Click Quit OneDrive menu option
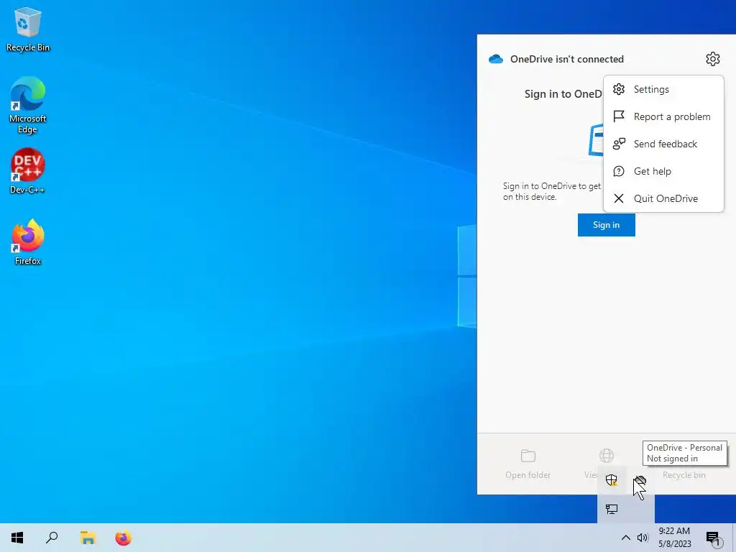Viewport: 736px width, 552px height. coord(663,198)
